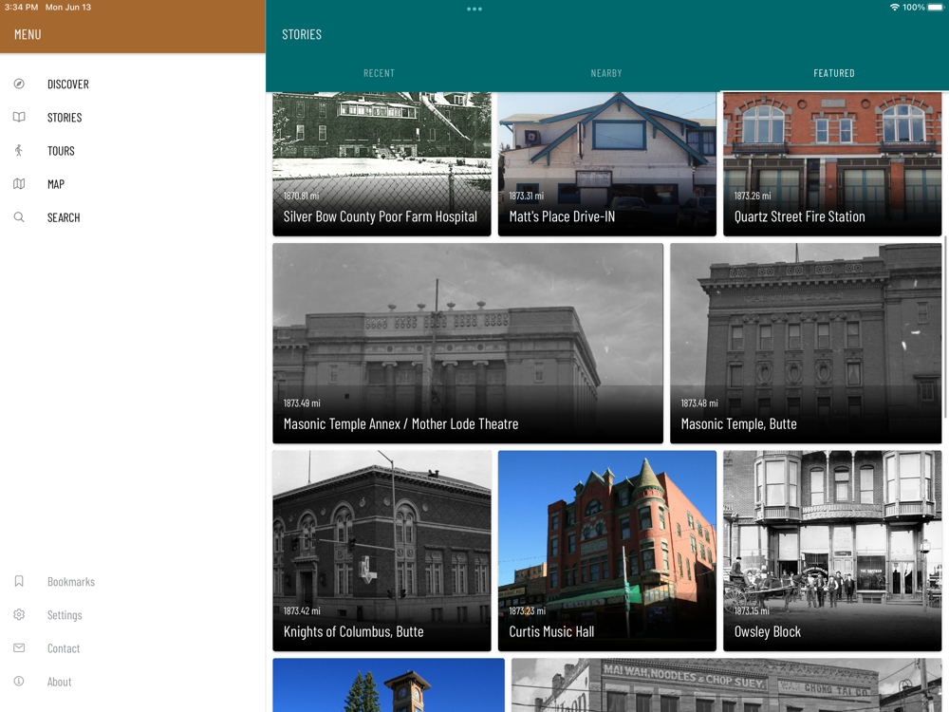
Task: Open the clock tower story thumbnail
Action: 388,684
